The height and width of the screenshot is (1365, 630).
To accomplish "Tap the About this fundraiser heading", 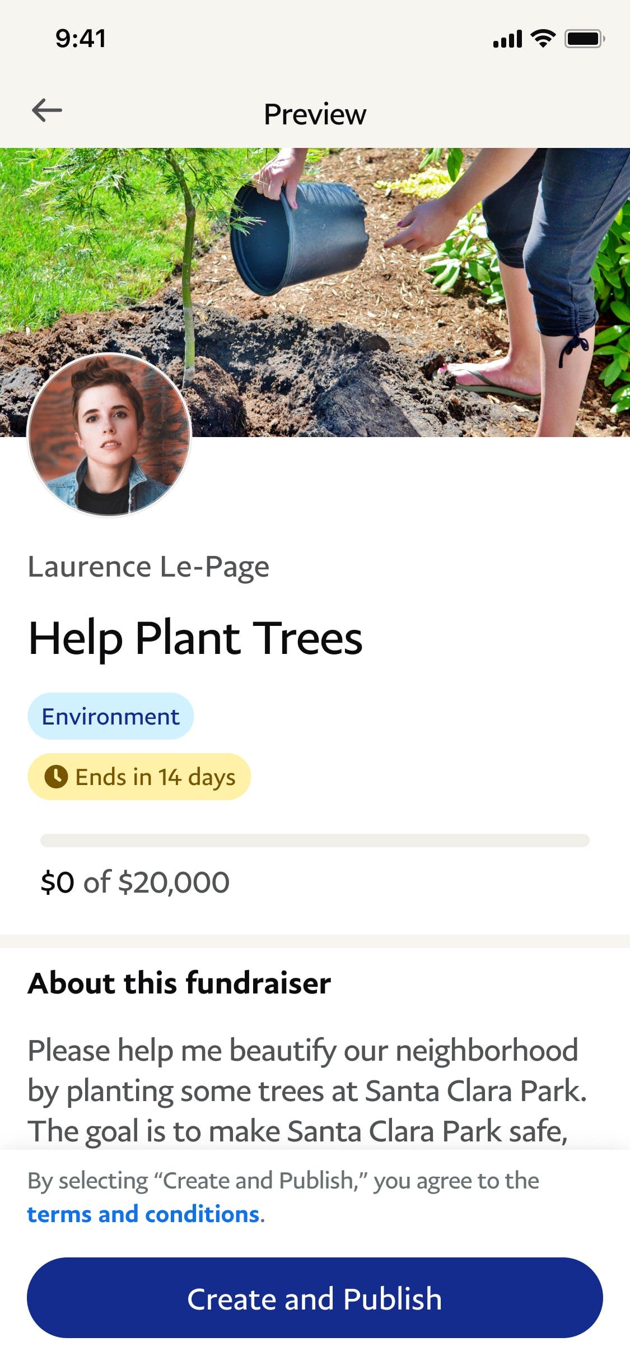I will [179, 983].
